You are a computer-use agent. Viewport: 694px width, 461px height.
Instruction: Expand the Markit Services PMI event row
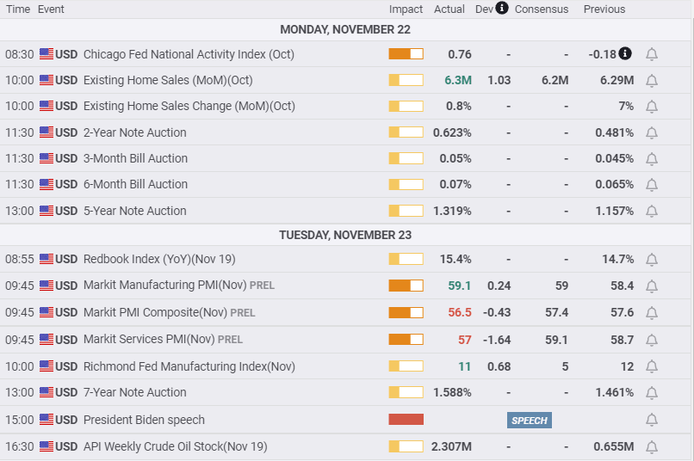pos(149,340)
